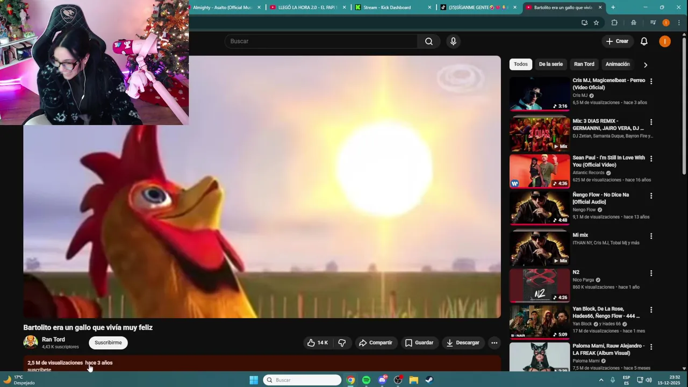The width and height of the screenshot is (688, 387).
Task: Open Sean Paul I'm Still In Love thumbnail
Action: coord(540,171)
